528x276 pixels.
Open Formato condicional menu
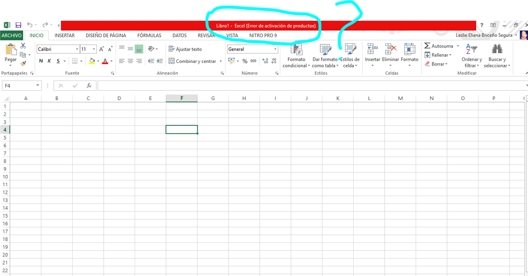point(296,56)
